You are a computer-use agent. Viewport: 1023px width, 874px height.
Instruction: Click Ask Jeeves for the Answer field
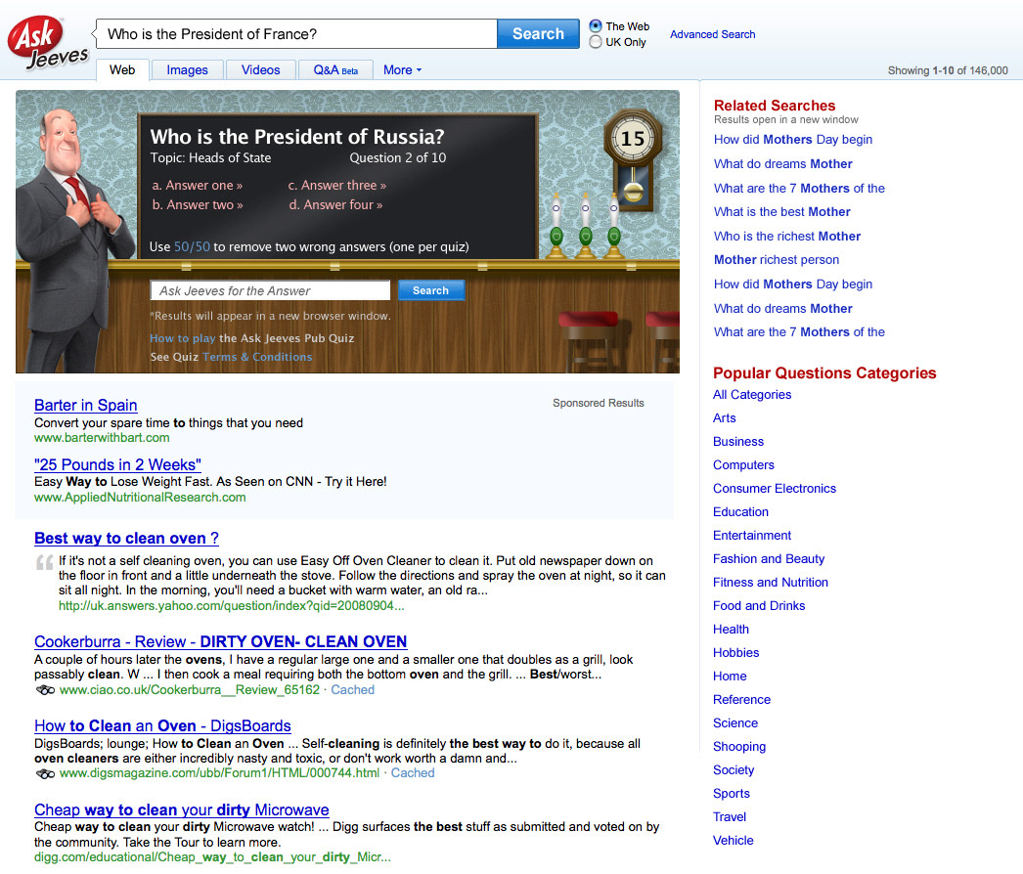tap(270, 291)
